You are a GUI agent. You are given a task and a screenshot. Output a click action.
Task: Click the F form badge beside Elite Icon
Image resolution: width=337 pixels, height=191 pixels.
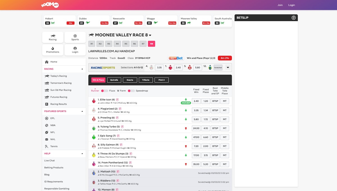tap(117, 100)
